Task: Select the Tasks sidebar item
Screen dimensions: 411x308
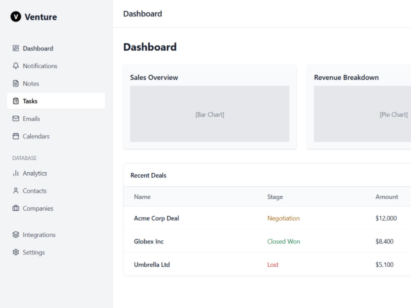Action: [56, 101]
